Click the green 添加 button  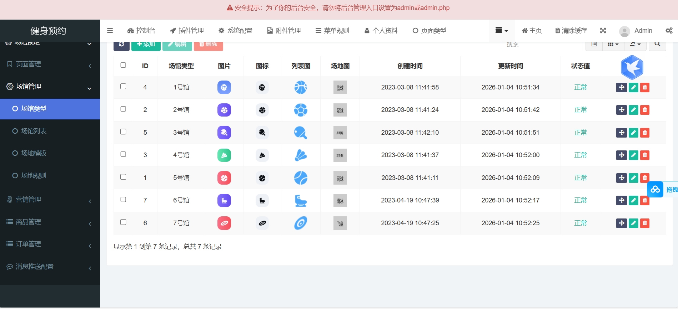[x=146, y=45]
